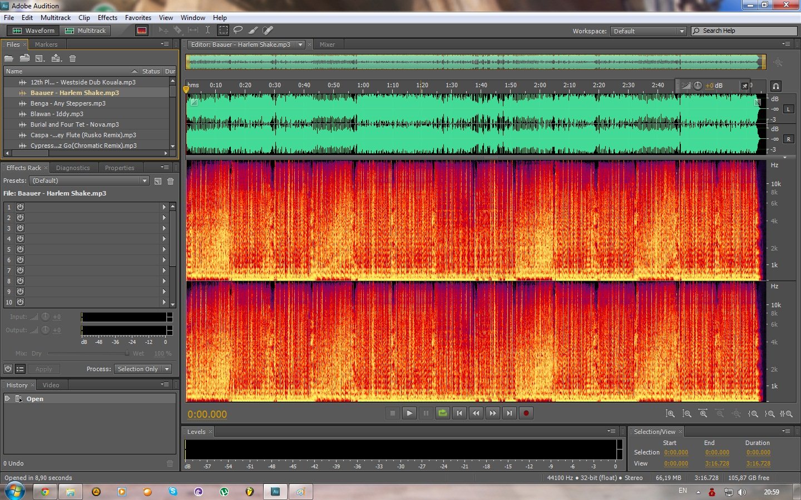Toggle the left channel L button
This screenshot has width=801, height=500.
coord(789,109)
